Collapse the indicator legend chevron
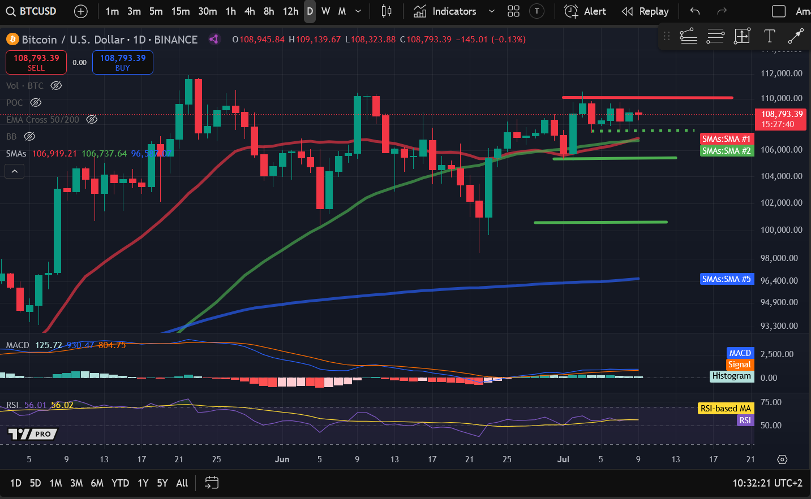811x499 pixels. coord(14,171)
